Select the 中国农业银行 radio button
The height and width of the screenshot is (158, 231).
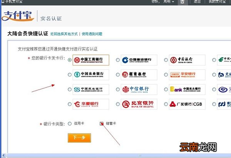pos(70,75)
